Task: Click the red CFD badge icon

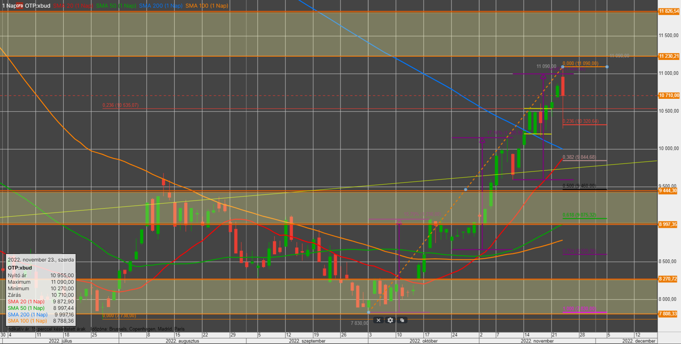Action: 19,6
